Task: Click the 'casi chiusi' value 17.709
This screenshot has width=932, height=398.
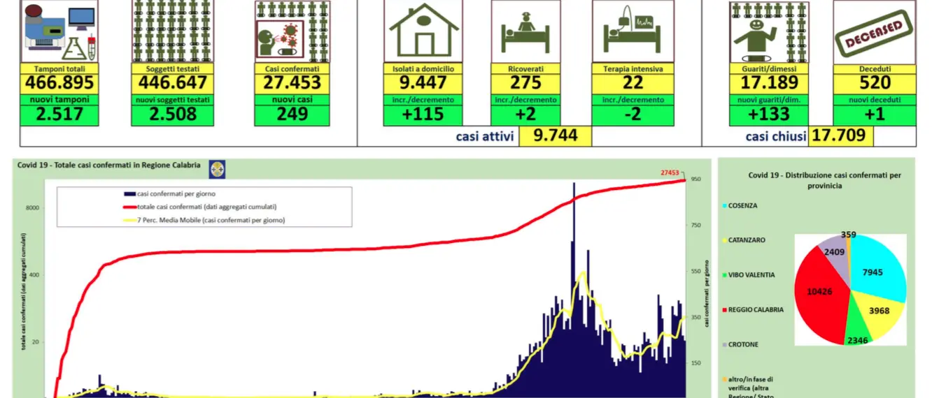Action: coord(840,135)
